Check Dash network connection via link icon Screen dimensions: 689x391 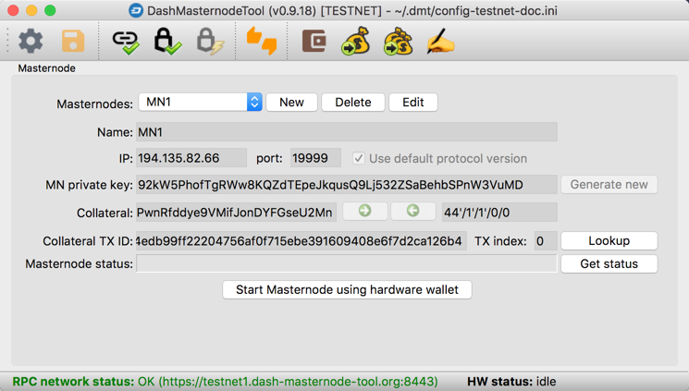126,43
